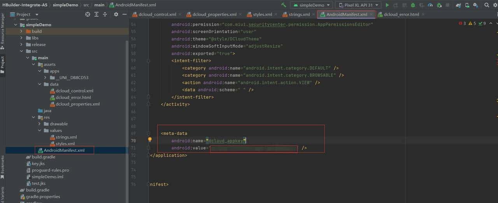The width and height of the screenshot is (498, 203).
Task: Start debugging with the Debug bug icon
Action: [413, 5]
